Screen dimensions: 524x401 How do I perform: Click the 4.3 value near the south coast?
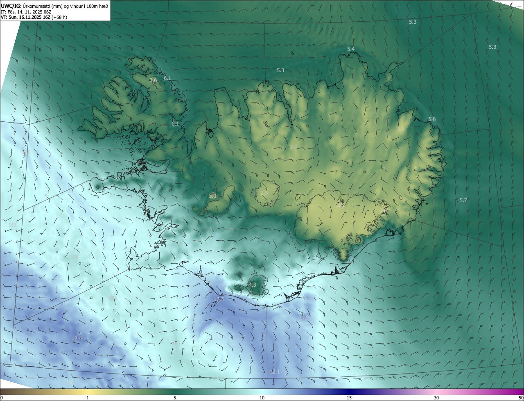pos(252,285)
